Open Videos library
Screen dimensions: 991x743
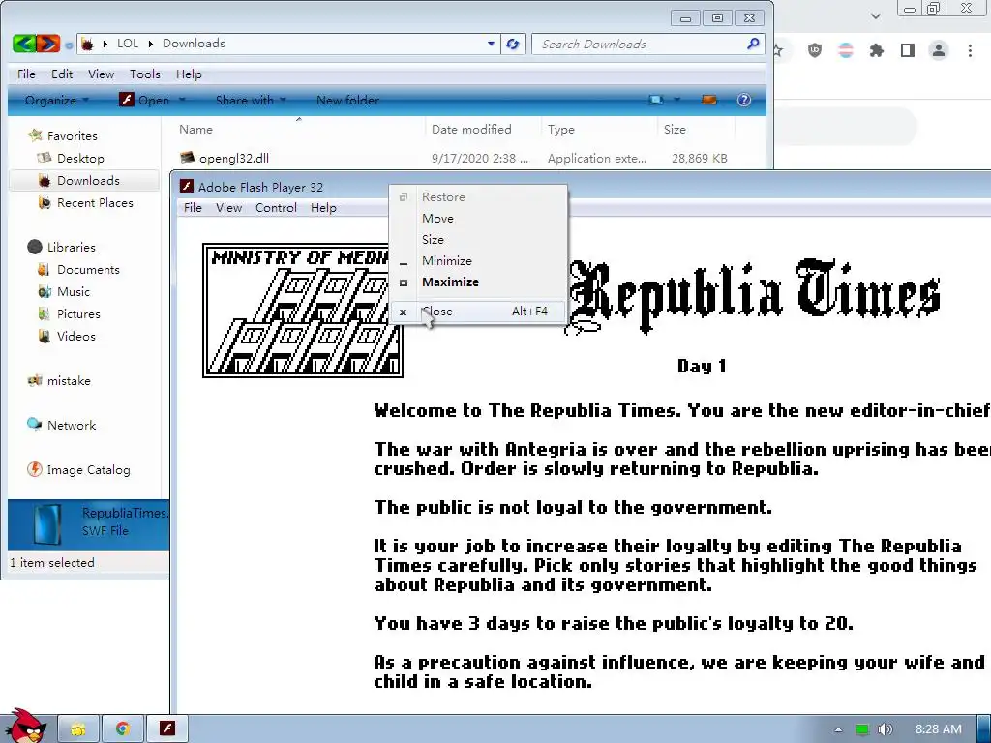[75, 336]
